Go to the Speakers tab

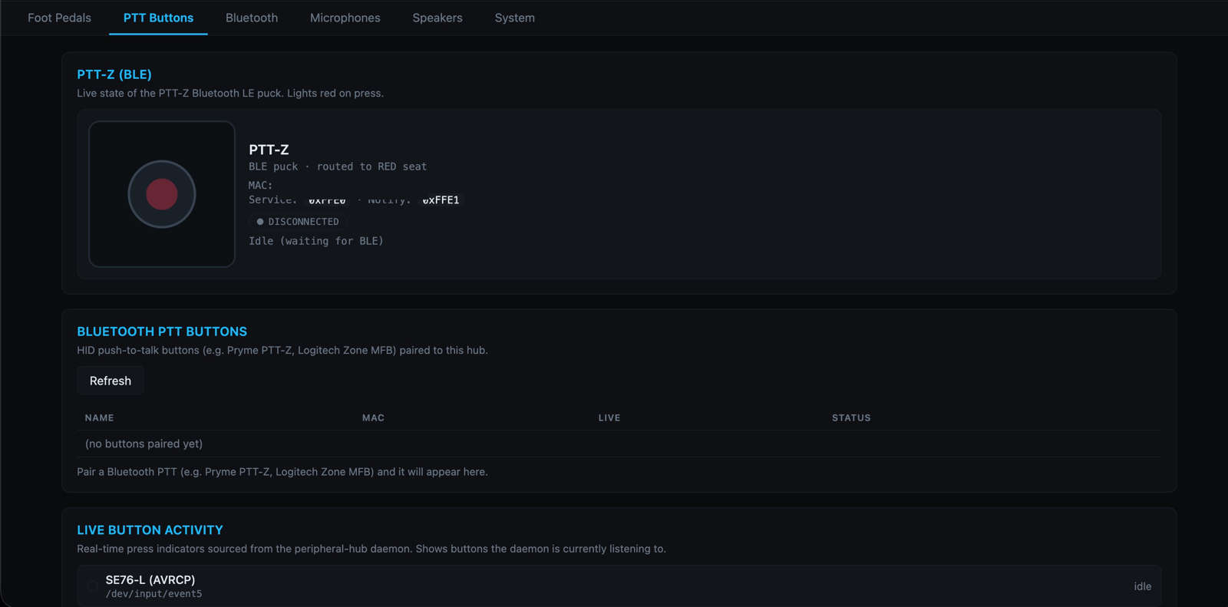[x=437, y=18]
